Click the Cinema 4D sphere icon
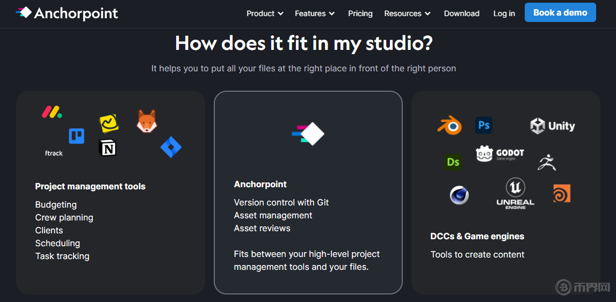 point(459,195)
